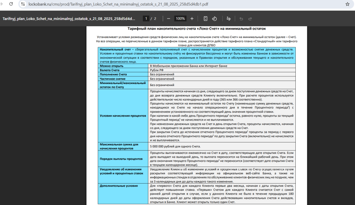The image size is (355, 205).
Task: Click the redo annotation arrow
Action: pyautogui.click(x=250, y=19)
